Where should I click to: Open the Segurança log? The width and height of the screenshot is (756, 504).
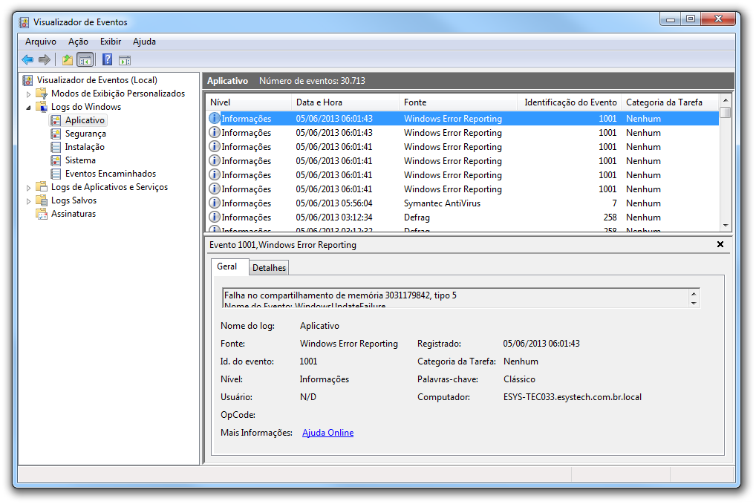coord(85,134)
